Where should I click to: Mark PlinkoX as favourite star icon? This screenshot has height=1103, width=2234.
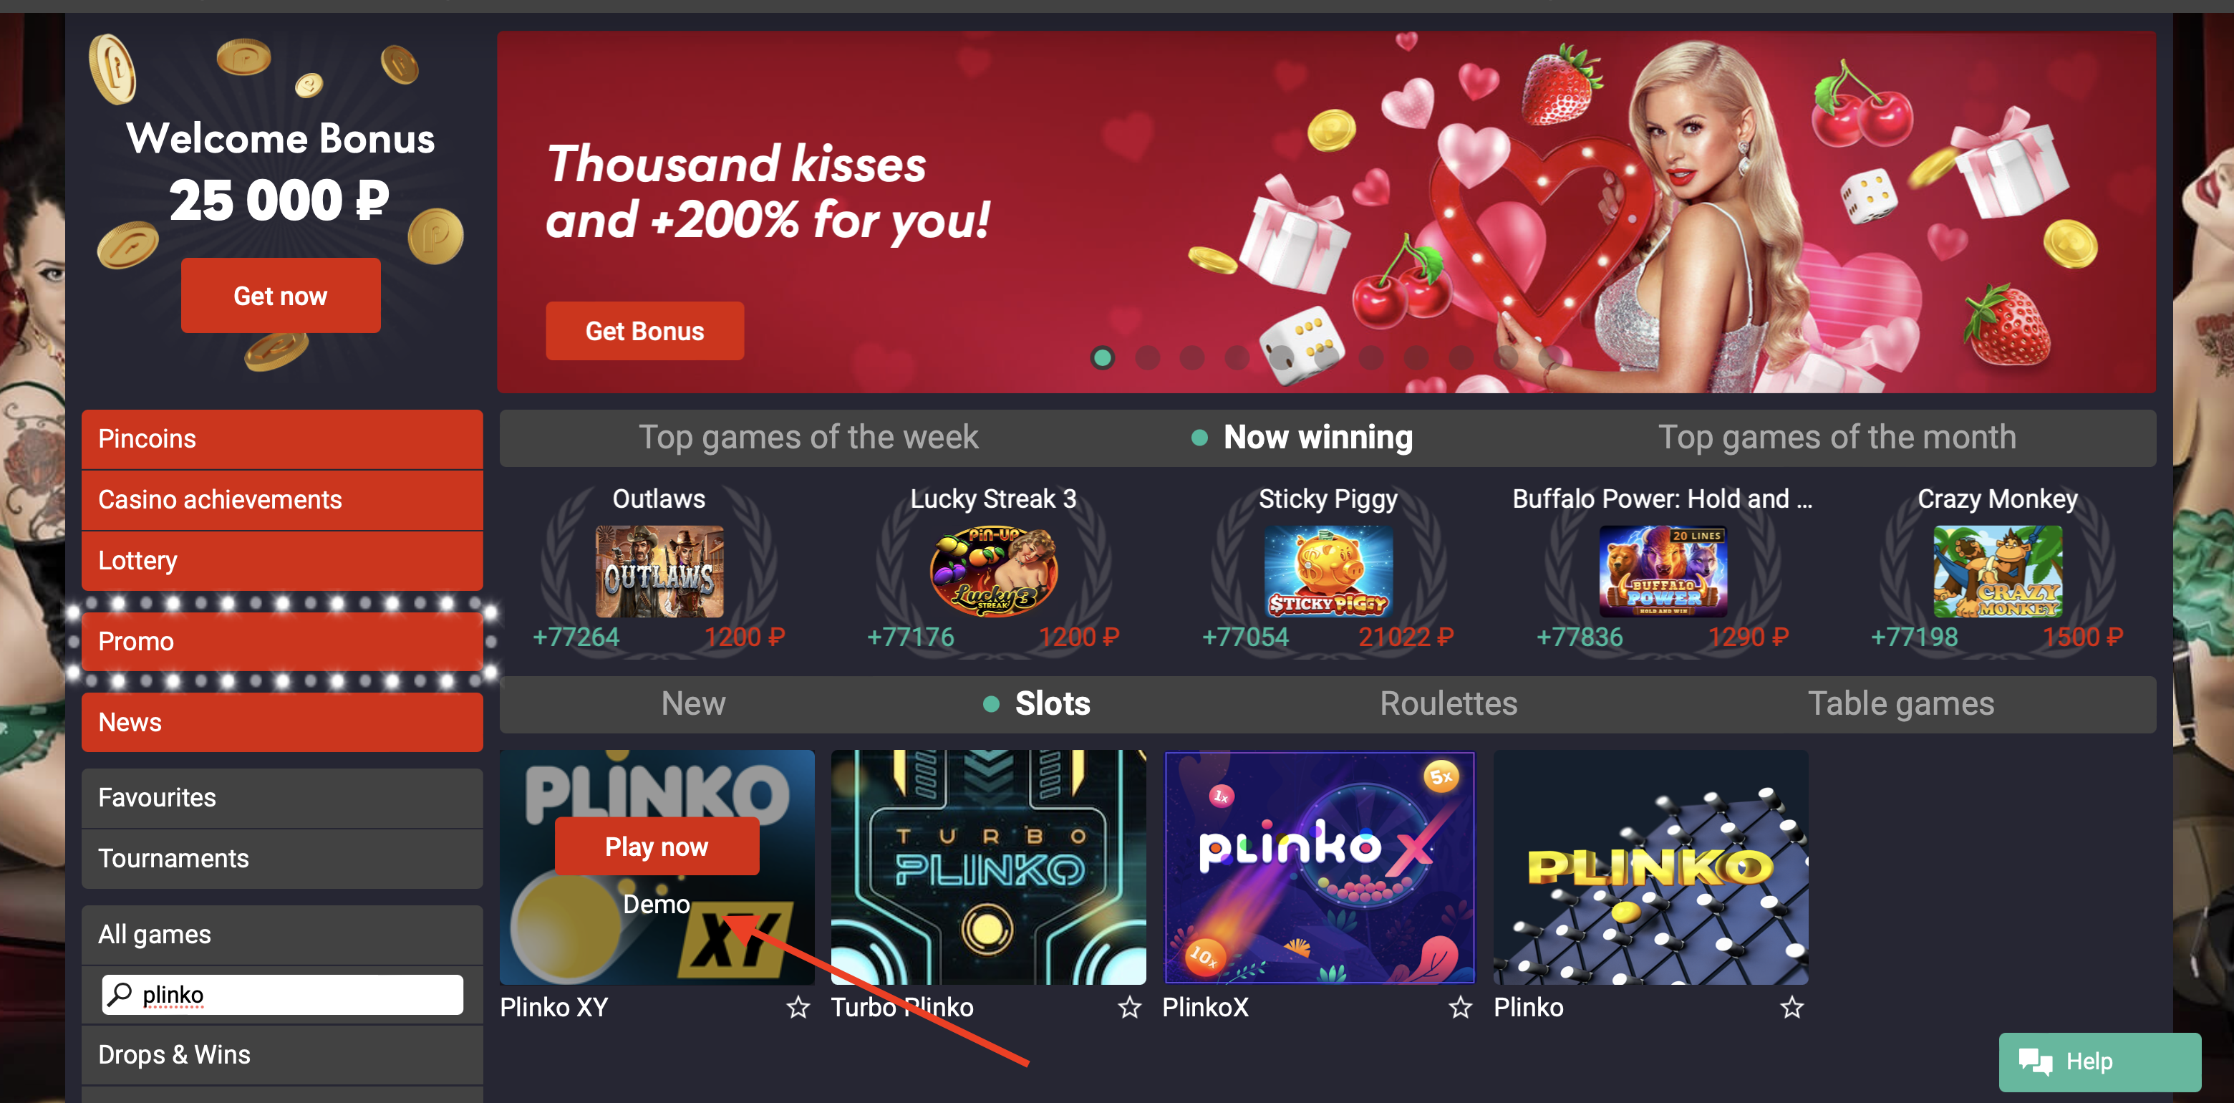(1461, 1008)
